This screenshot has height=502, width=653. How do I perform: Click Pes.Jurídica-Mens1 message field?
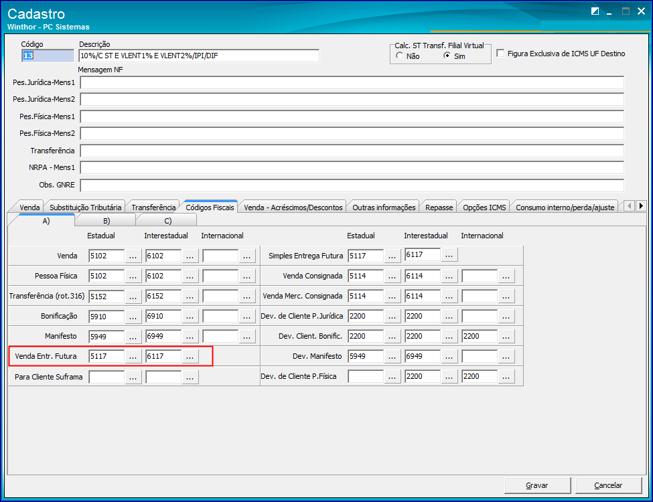pos(352,82)
